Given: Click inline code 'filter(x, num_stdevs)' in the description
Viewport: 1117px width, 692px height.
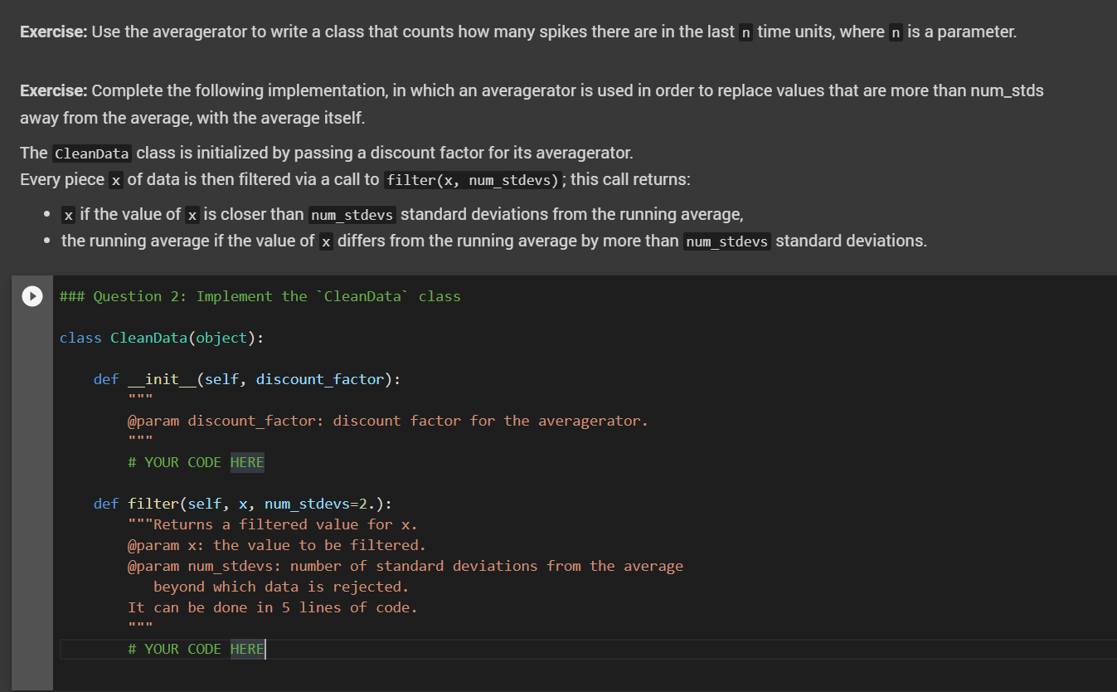Looking at the screenshot, I should pyautogui.click(x=474, y=180).
